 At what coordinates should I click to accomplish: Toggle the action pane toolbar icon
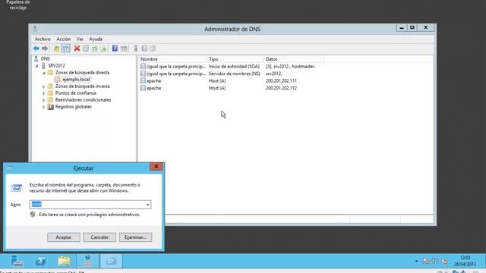coord(124,49)
